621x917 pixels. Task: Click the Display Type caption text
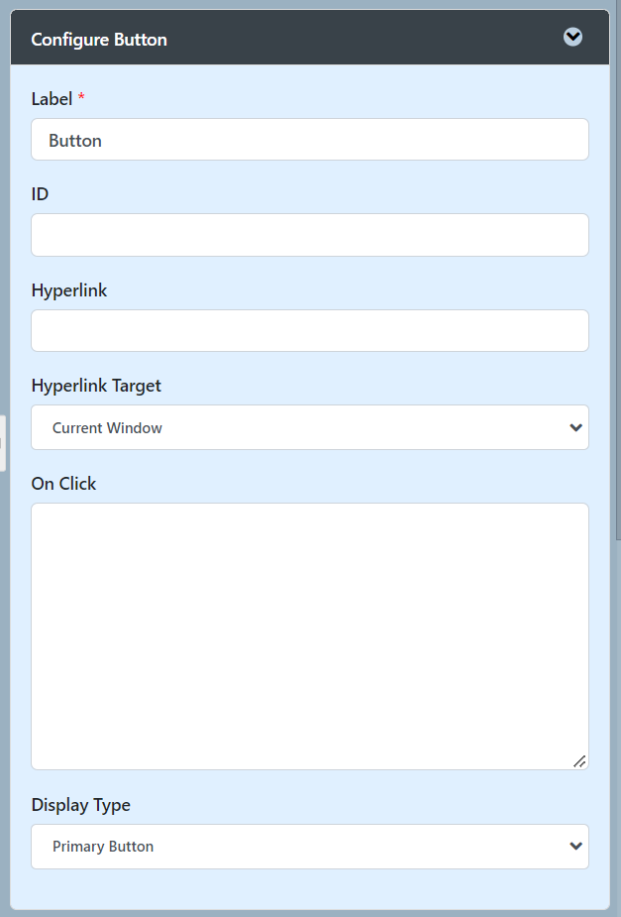click(x=80, y=805)
